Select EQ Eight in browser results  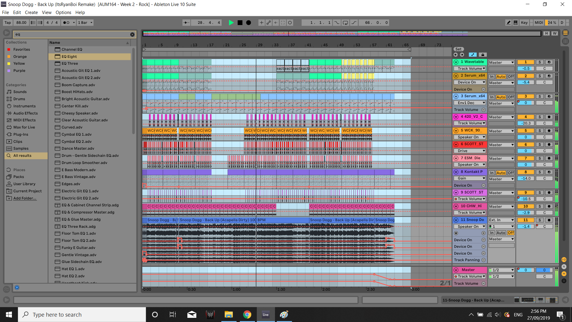pyautogui.click(x=89, y=57)
